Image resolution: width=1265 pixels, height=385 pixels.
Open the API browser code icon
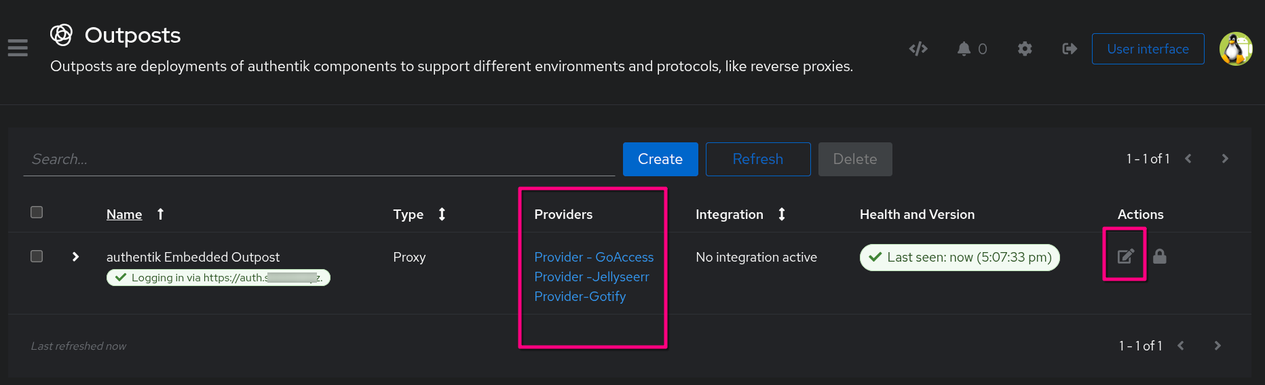pyautogui.click(x=918, y=49)
